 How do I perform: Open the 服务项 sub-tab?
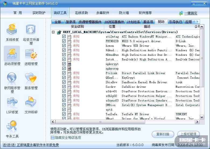click(148, 22)
